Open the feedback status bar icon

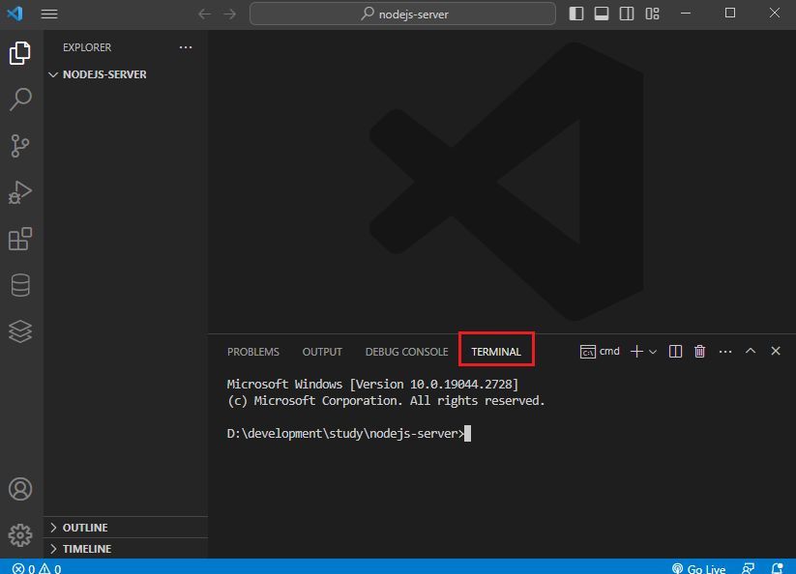749,569
